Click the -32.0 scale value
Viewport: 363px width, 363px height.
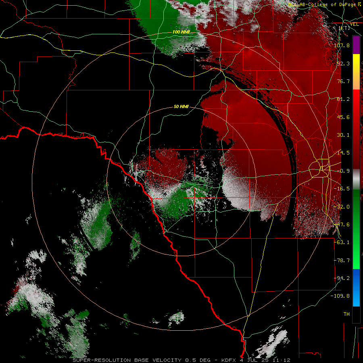click(x=342, y=207)
